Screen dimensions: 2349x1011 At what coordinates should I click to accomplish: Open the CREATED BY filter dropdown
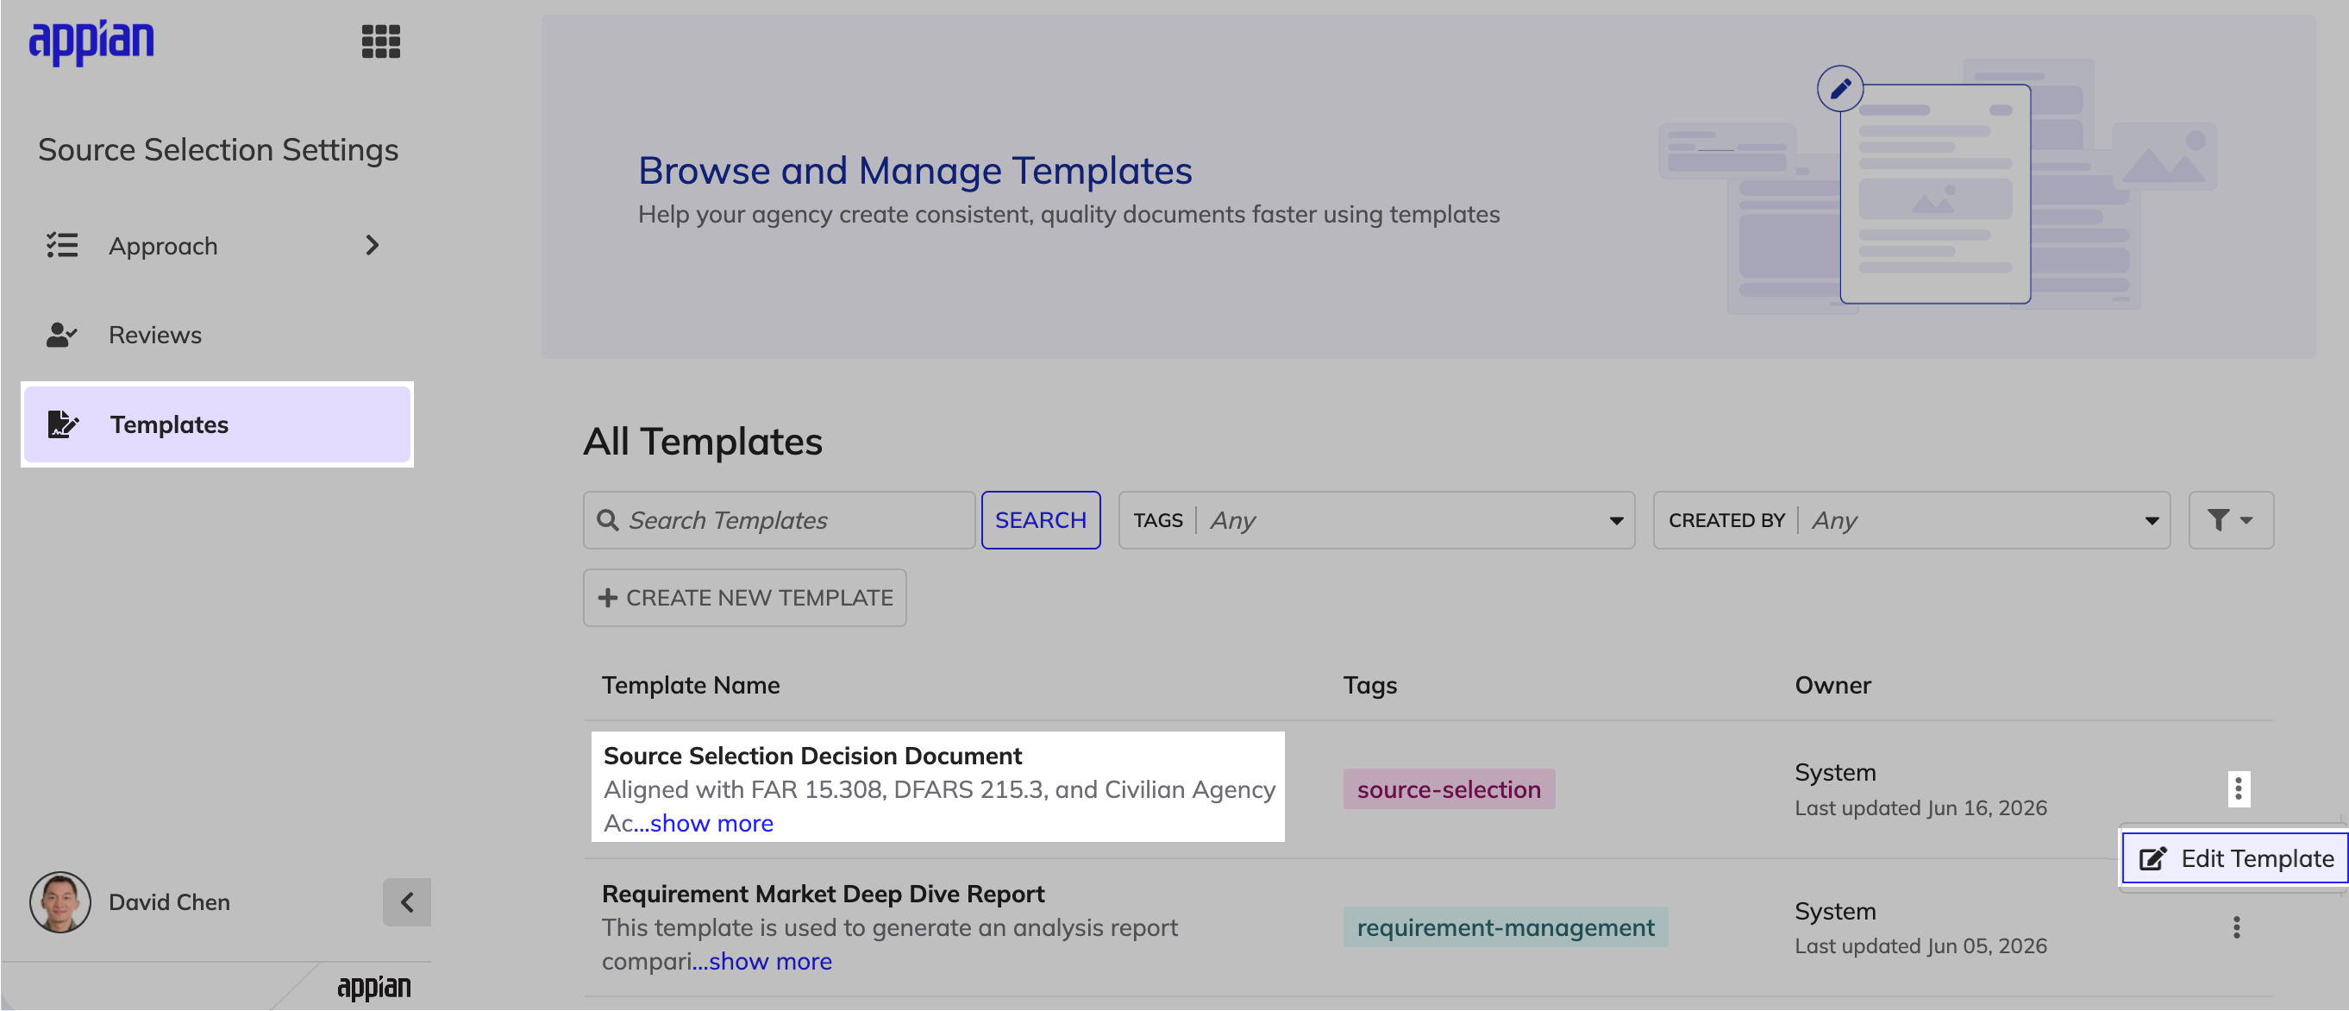1911,520
